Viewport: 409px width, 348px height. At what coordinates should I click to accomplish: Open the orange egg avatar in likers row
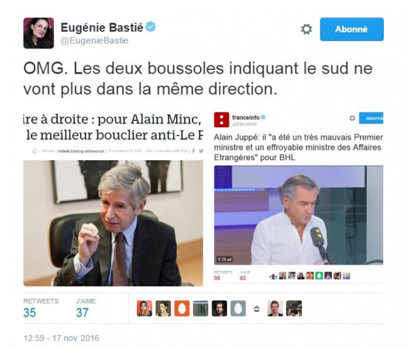pyautogui.click(x=182, y=308)
